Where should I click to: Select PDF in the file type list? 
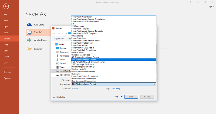[73, 24]
